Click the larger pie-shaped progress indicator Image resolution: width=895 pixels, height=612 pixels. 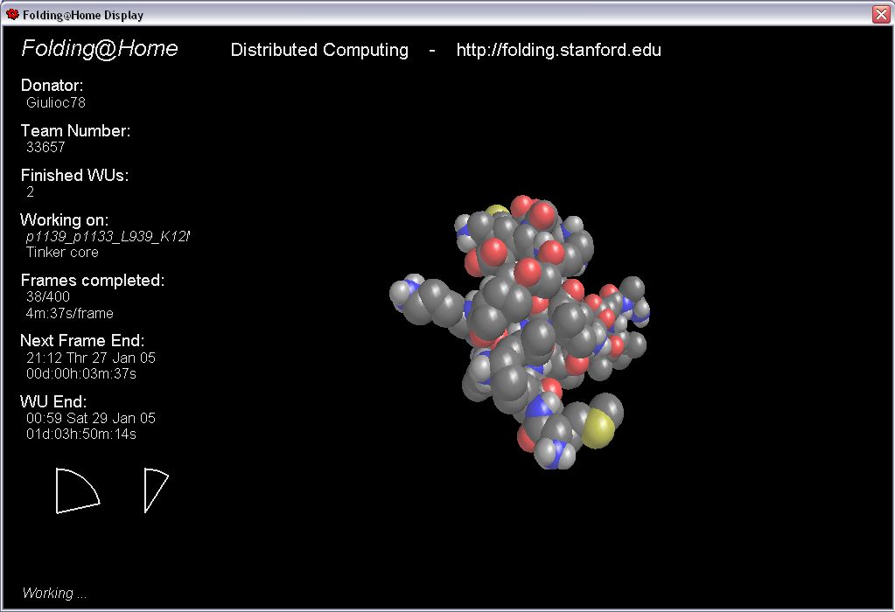pos(78,490)
